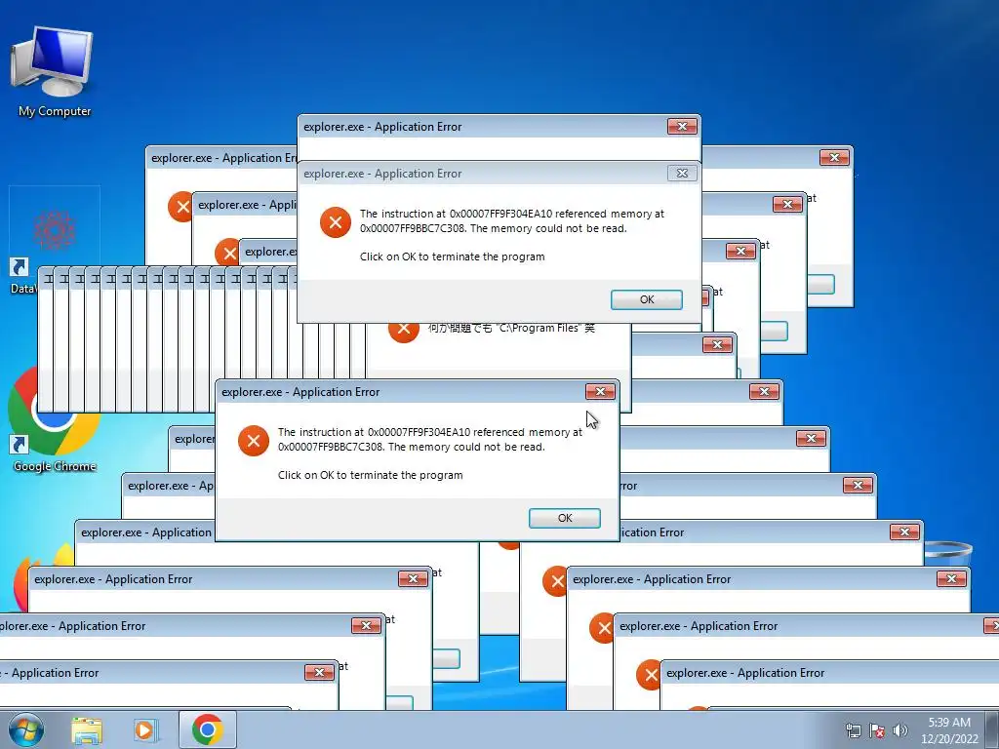This screenshot has height=749, width=999.
Task: Open the Action Center flag icon
Action: click(x=877, y=730)
